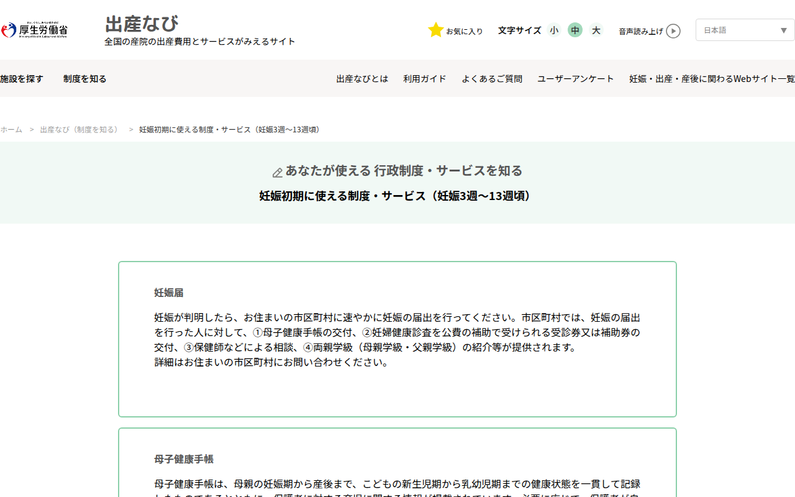Click the current-page breadcrumb 妊娠初期に使える制度・サービス
Viewport: 795px width, 497px height.
pyautogui.click(x=231, y=129)
